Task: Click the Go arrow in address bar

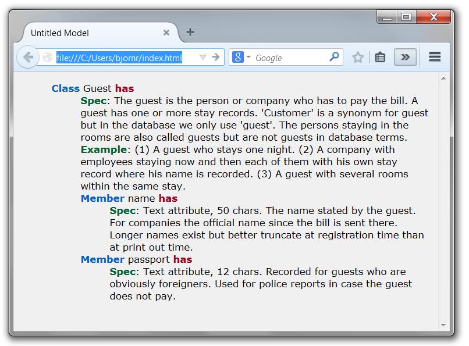Action: (x=216, y=57)
